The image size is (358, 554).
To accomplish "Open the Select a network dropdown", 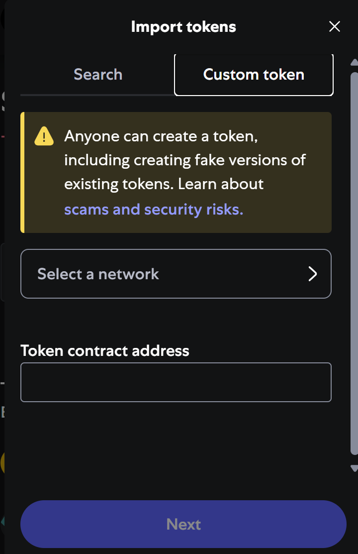I will point(176,274).
